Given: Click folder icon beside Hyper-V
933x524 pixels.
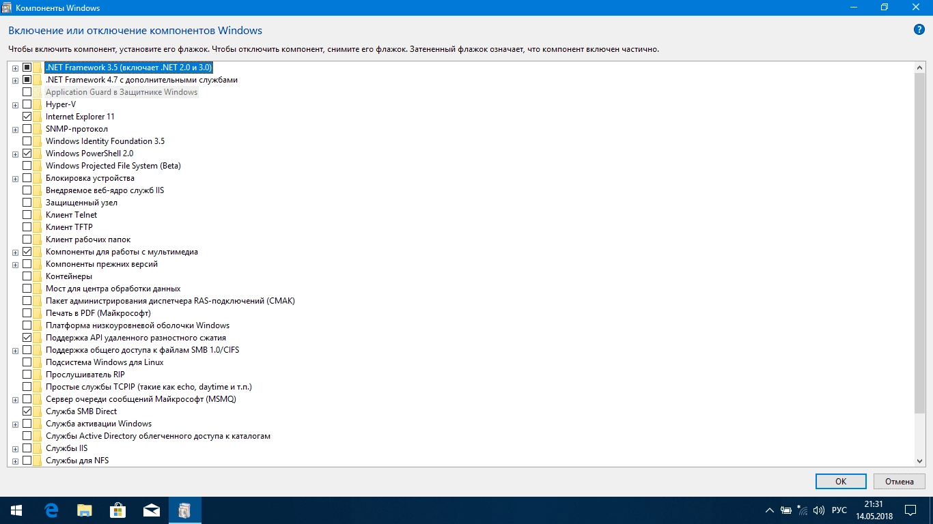Looking at the screenshot, I should (x=38, y=104).
